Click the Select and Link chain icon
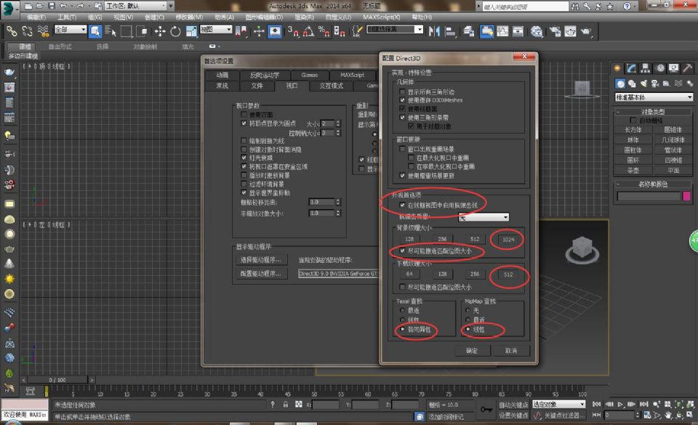The image size is (698, 425). (x=12, y=31)
